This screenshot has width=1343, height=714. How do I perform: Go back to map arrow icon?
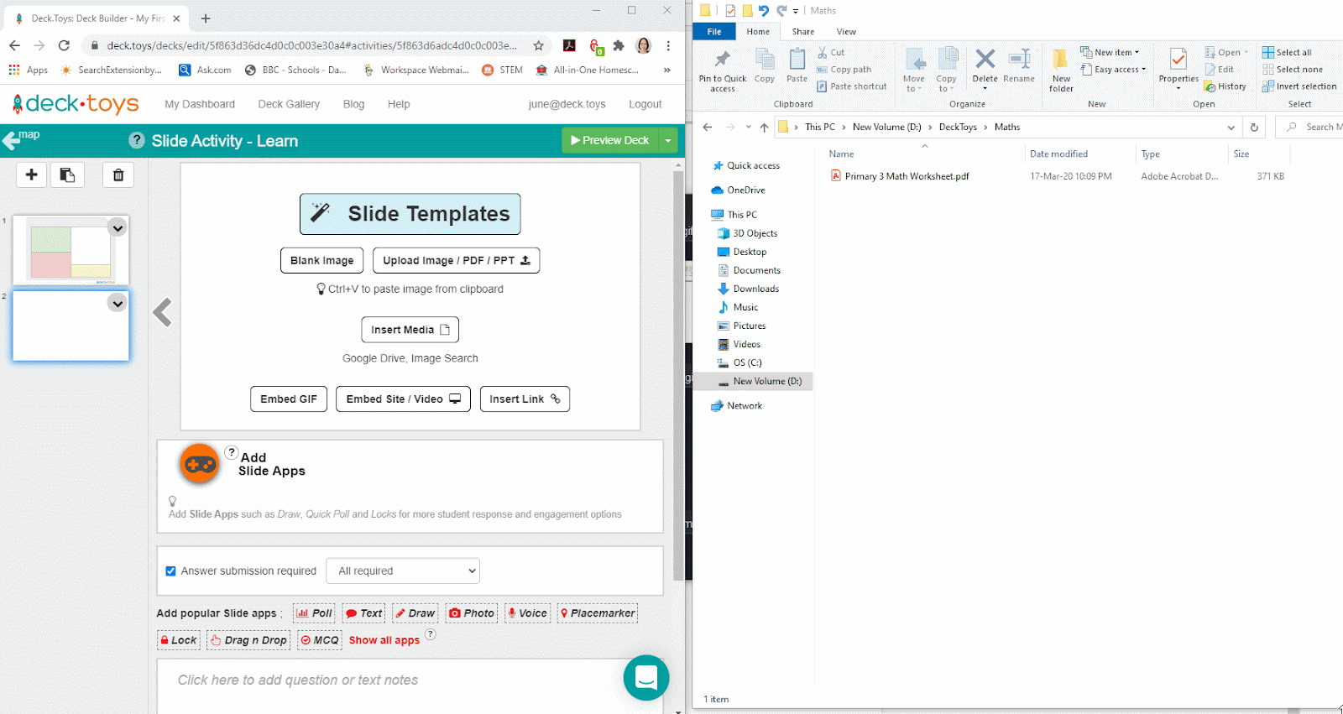(11, 141)
